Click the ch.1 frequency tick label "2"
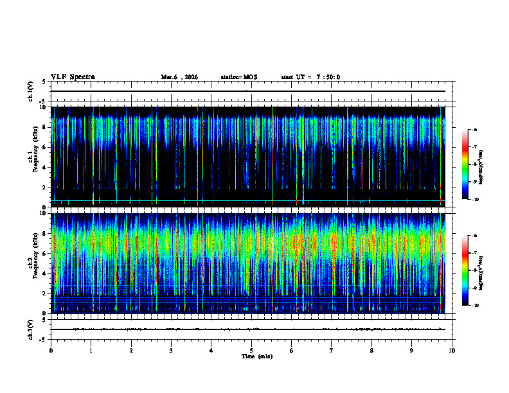509x393 pixels. click(x=45, y=188)
